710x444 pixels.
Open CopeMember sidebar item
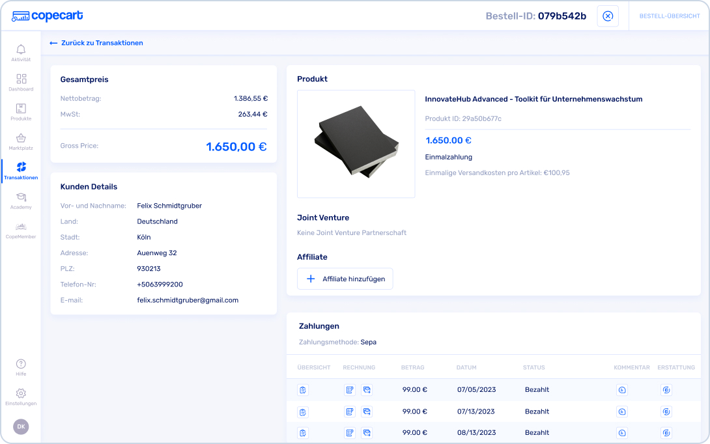point(21,230)
